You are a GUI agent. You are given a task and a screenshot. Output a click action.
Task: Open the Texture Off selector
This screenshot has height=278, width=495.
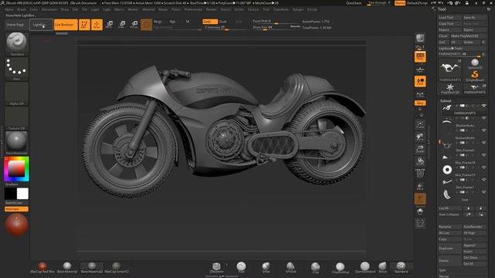click(x=17, y=118)
